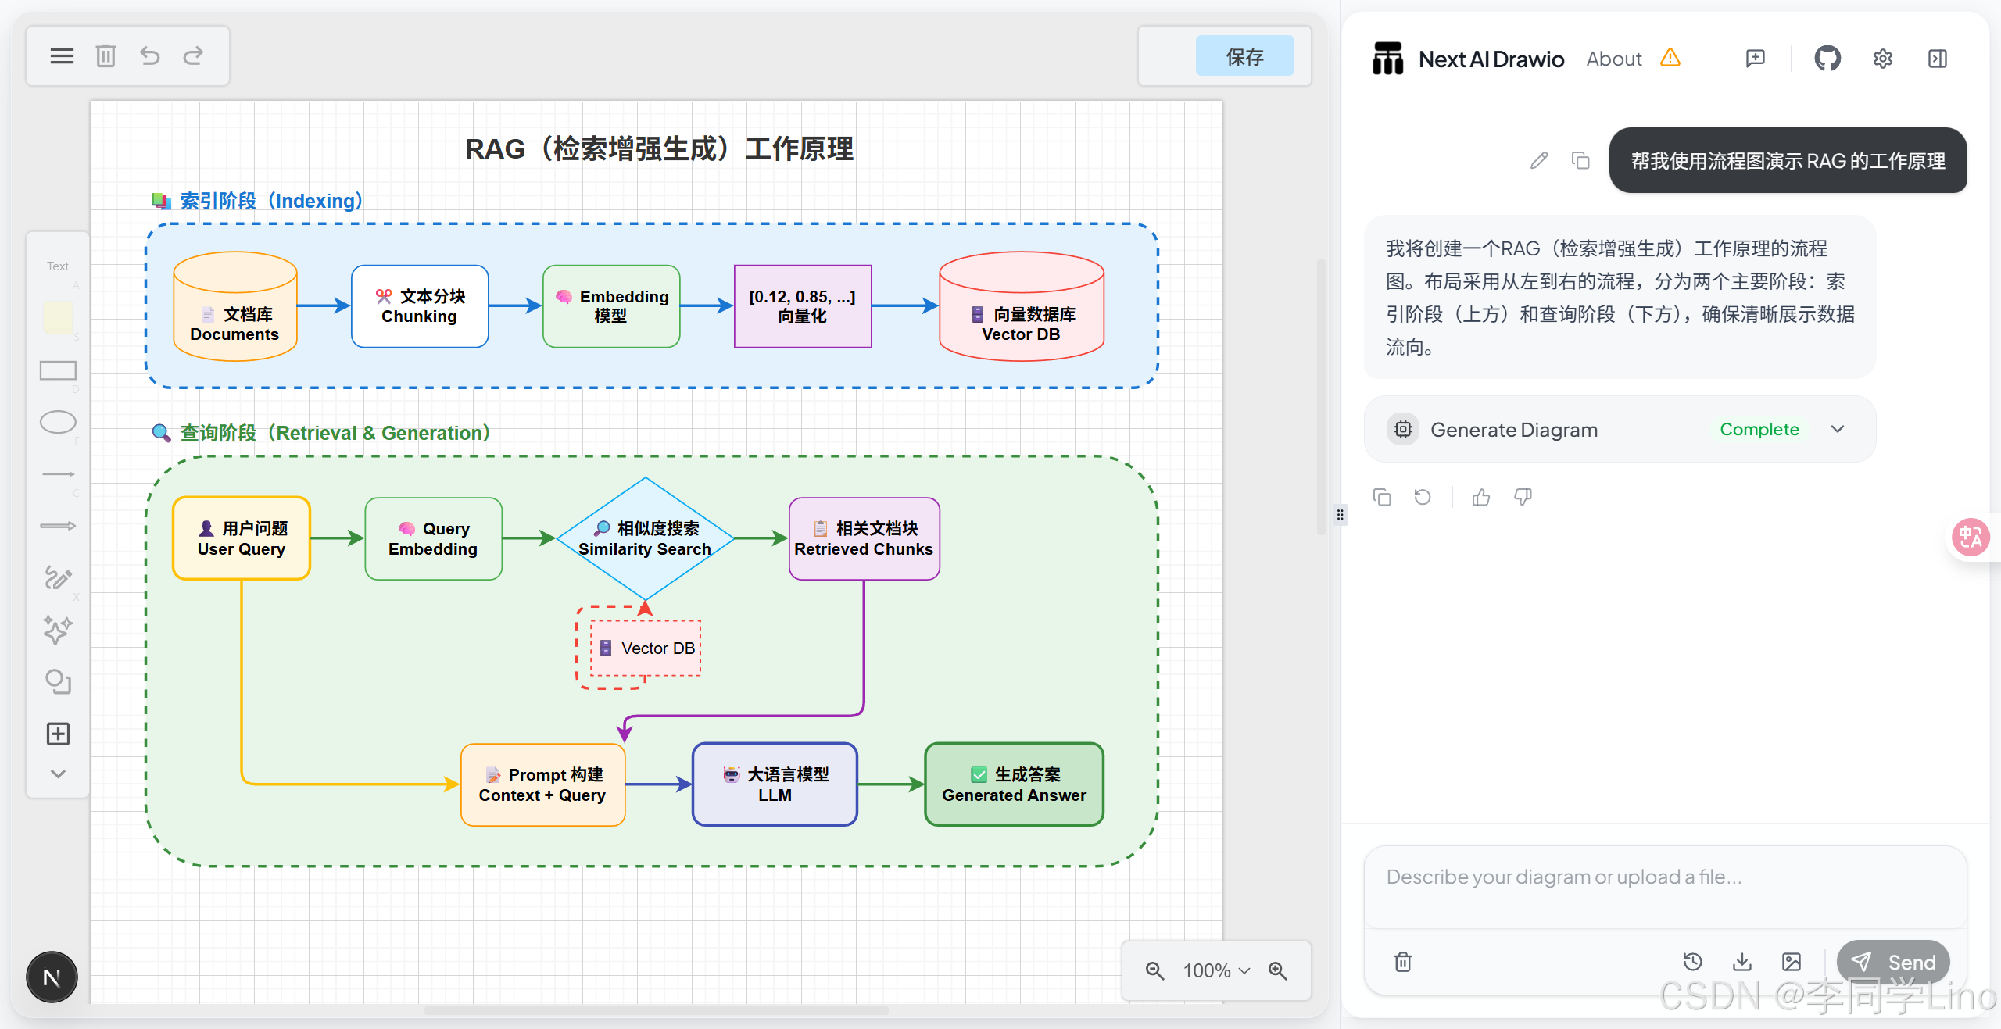Click the panel divider drag handle
2001x1029 pixels.
(1340, 515)
